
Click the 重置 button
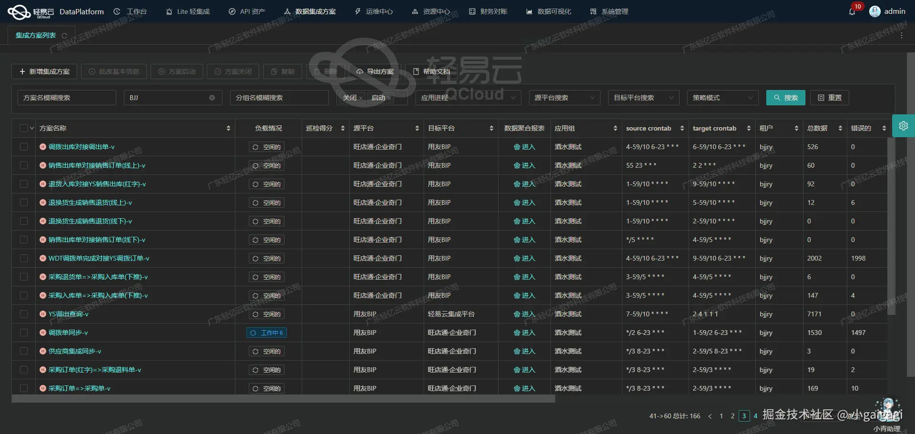click(830, 98)
